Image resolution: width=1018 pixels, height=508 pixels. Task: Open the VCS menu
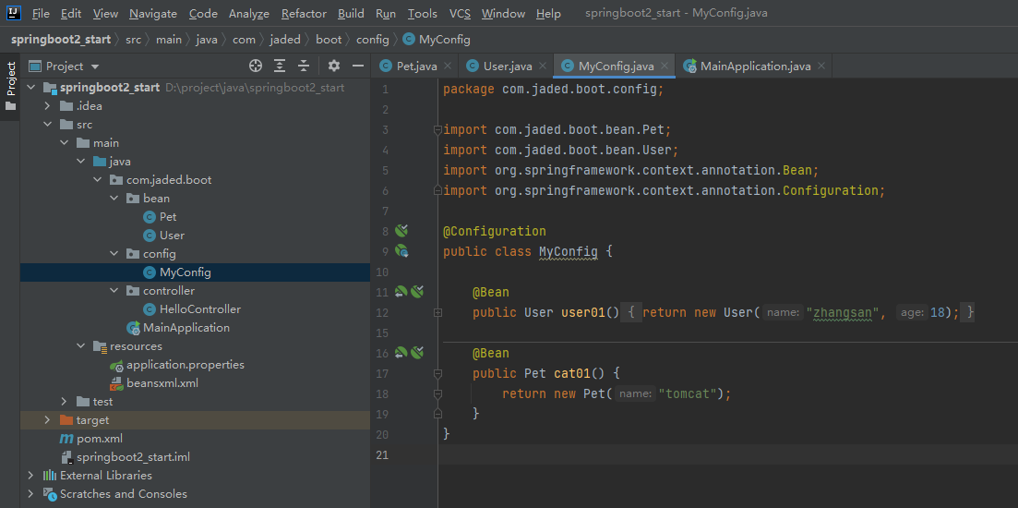click(461, 14)
